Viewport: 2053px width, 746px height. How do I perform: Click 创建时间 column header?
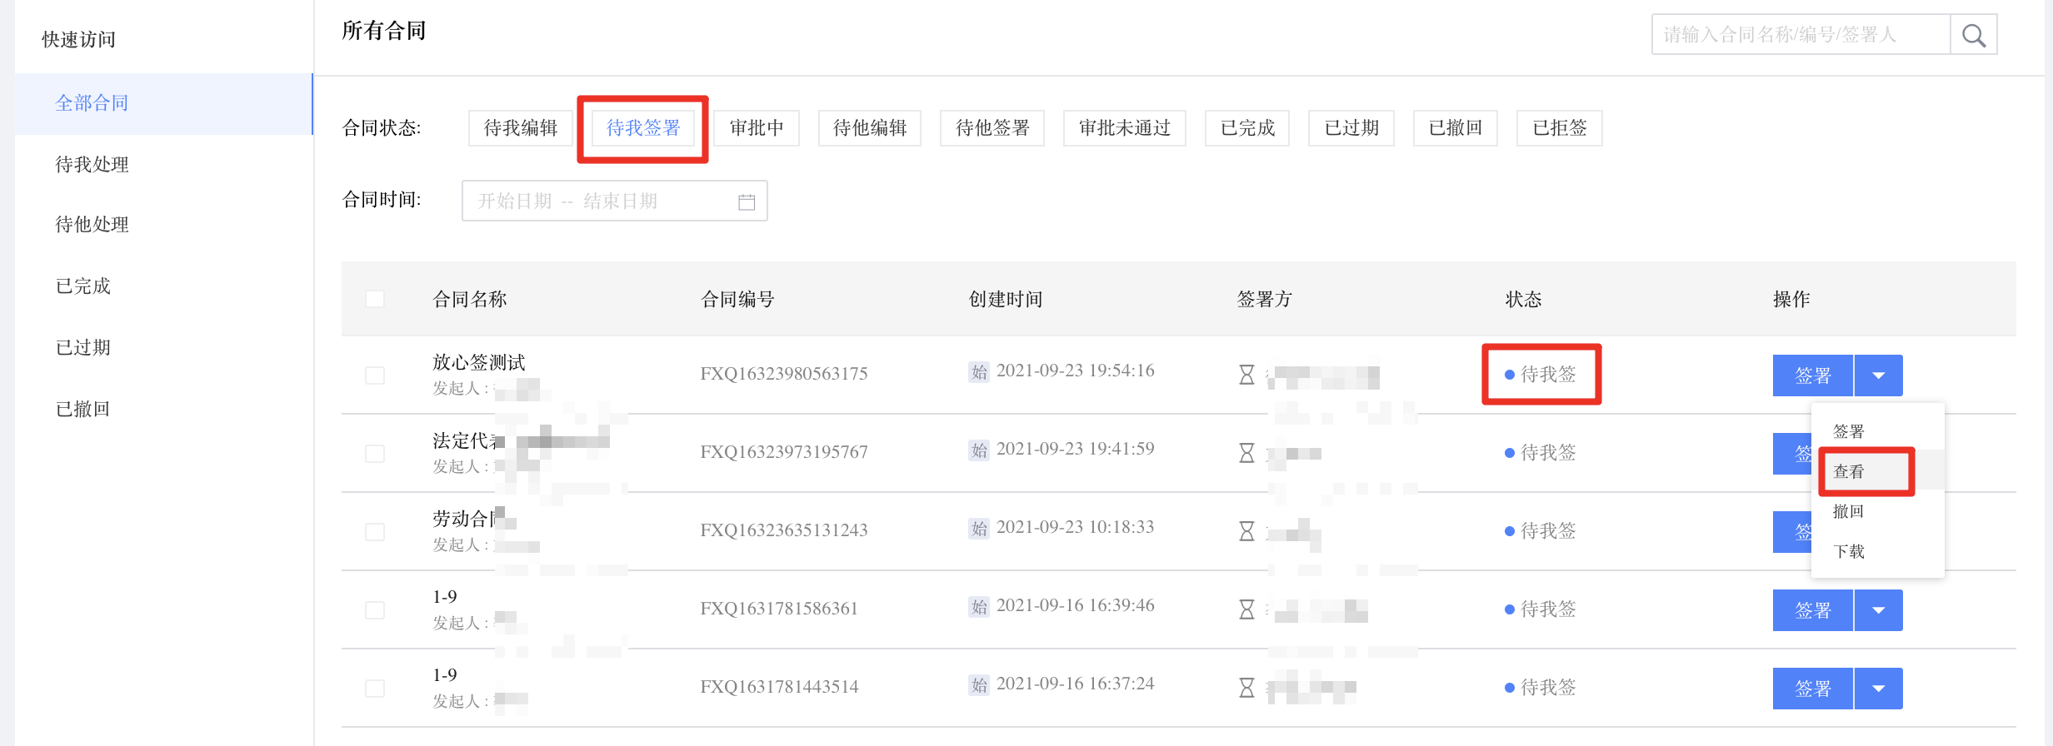pos(1006,300)
